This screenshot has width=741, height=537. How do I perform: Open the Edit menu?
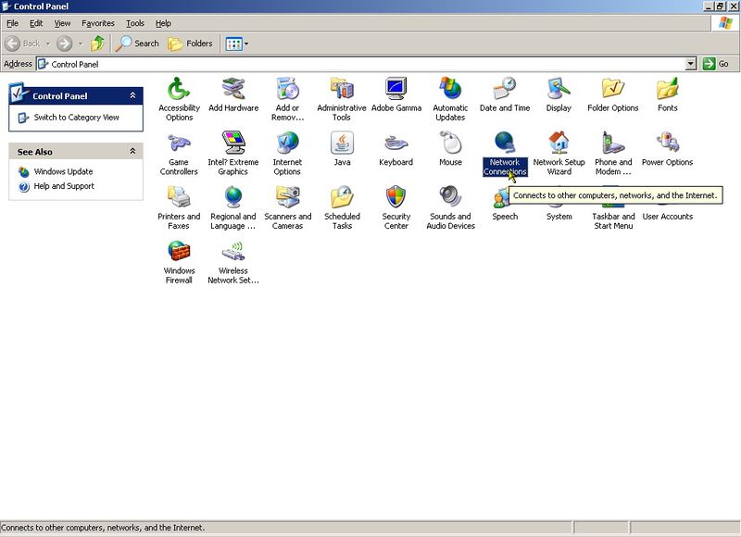(36, 23)
